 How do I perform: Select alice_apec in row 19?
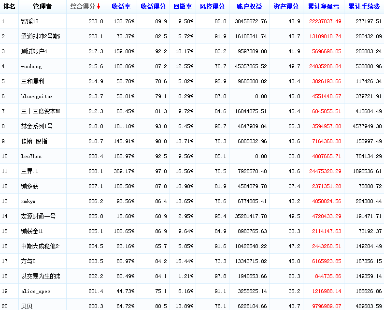click(35, 292)
